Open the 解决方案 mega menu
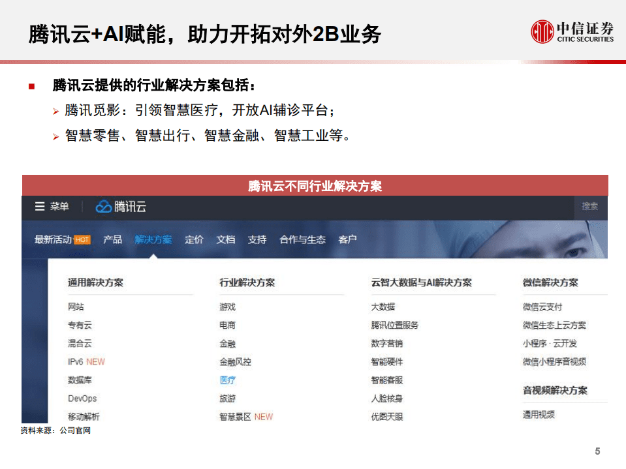This screenshot has width=626, height=469. click(x=153, y=239)
